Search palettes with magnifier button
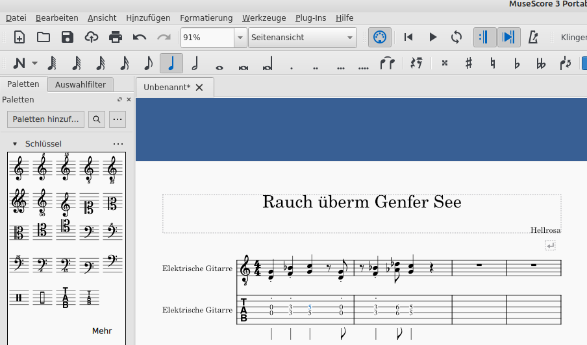Viewport: 587px width, 345px height. (97, 119)
